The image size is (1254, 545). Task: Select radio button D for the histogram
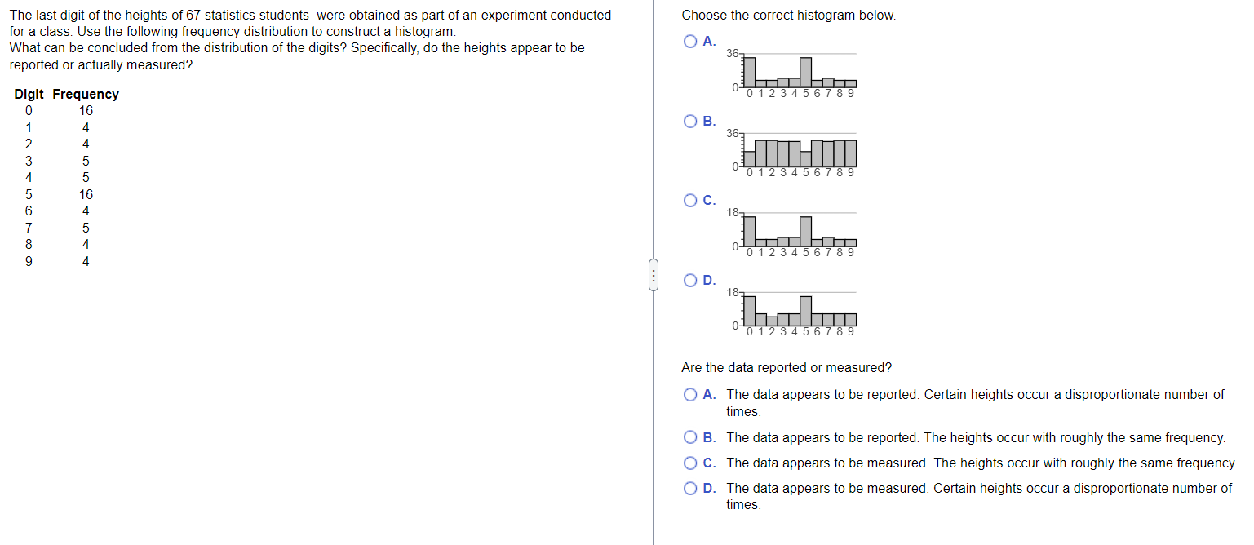(x=689, y=280)
